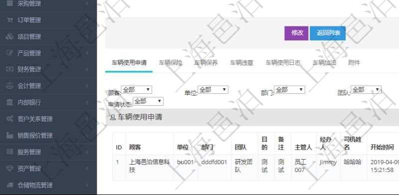The width and height of the screenshot is (399, 195).
Task: Switch to the 车辆保养 tab
Action: click(206, 63)
